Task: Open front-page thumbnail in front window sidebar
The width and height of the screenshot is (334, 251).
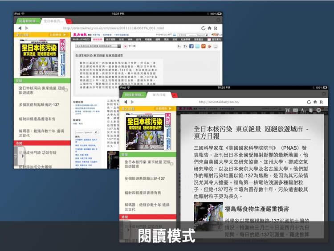Action: point(148,132)
